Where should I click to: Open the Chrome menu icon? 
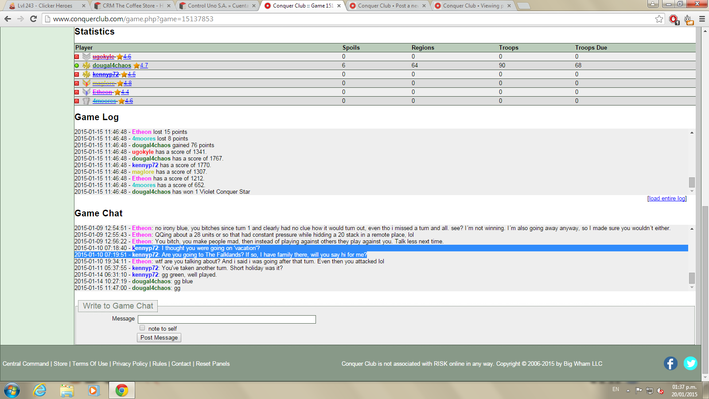click(x=702, y=19)
